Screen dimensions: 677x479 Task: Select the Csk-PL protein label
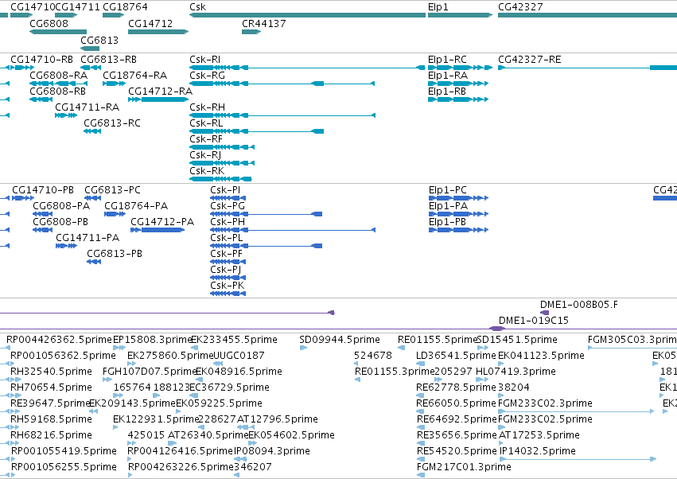227,238
